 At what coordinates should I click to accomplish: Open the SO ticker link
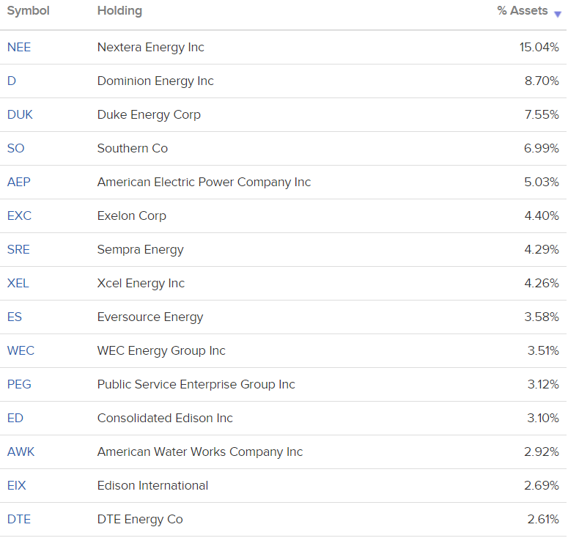pyautogui.click(x=16, y=148)
